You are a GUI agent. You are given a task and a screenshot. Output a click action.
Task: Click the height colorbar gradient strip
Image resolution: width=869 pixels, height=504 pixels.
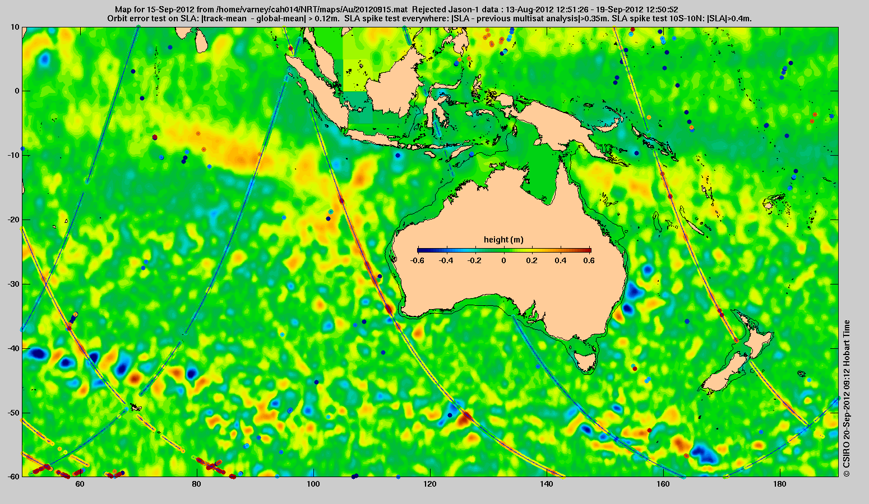pos(504,250)
